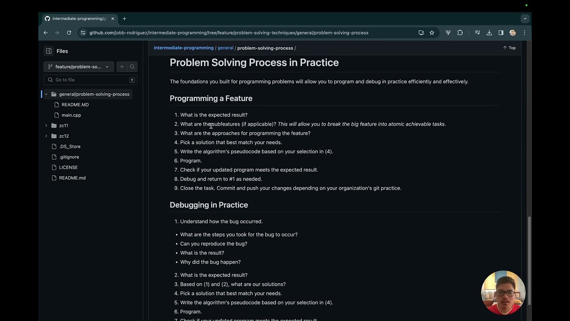Viewport: 570px width, 321px height.
Task: Click the 'Debug and return to #1' item
Action: 221,179
